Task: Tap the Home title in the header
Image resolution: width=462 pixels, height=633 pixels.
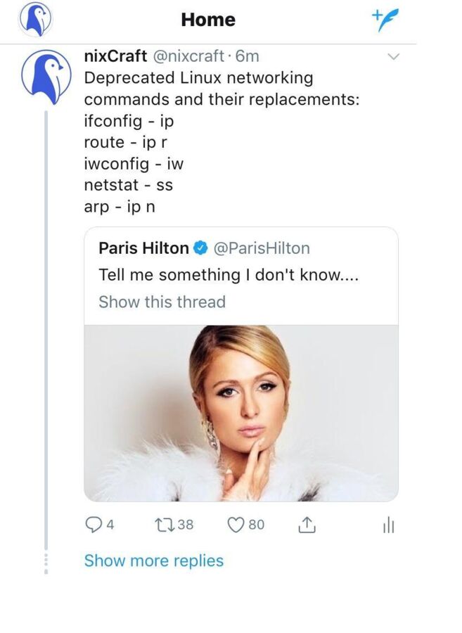Action: pos(207,20)
